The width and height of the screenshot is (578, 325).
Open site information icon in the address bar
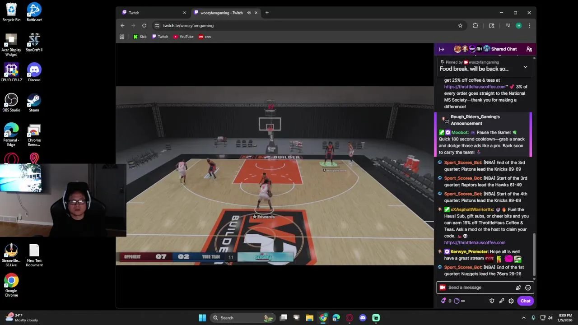[157, 26]
